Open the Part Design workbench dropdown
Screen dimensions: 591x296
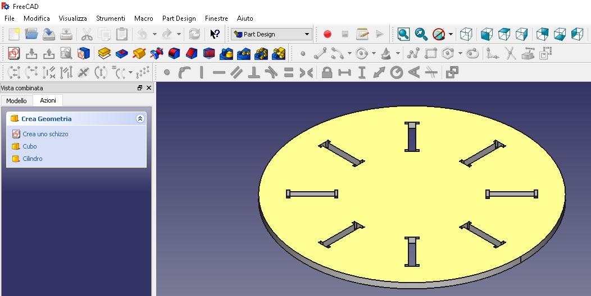(x=272, y=34)
